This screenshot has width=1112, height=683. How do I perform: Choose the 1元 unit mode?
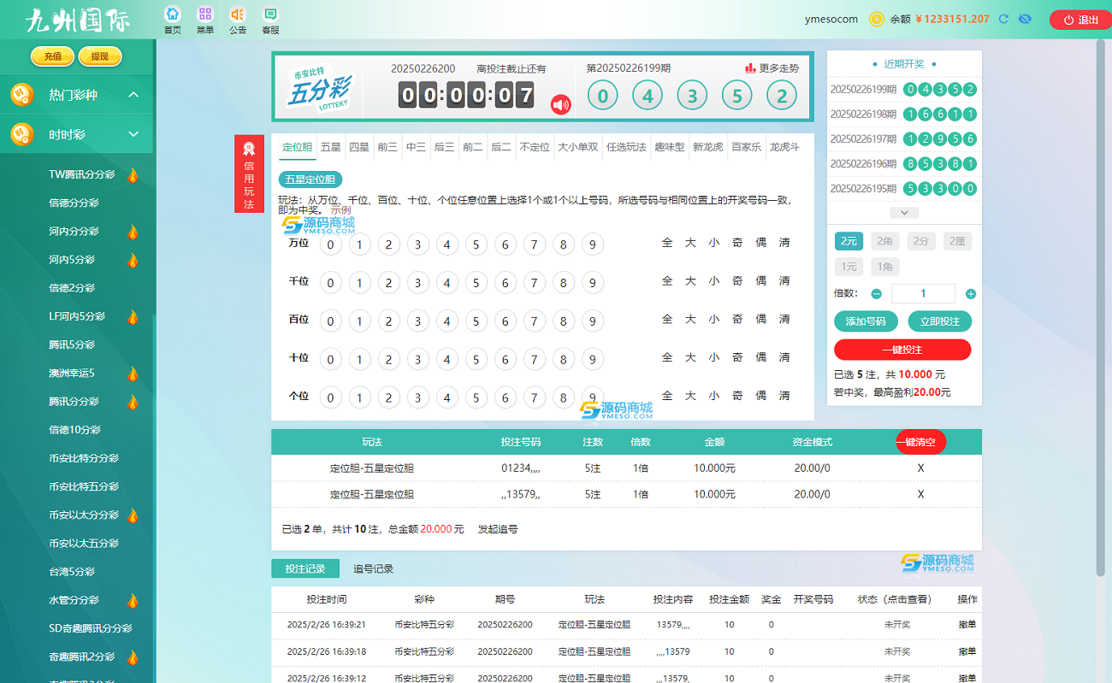point(849,267)
